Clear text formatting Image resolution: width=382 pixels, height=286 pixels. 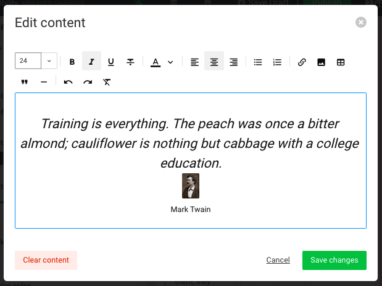pos(107,82)
